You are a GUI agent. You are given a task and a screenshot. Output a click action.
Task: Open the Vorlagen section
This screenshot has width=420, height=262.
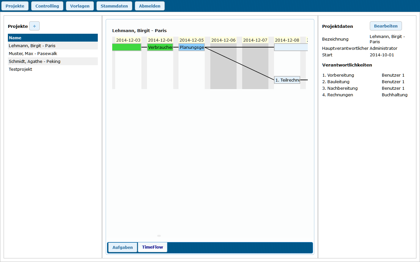[x=80, y=6]
